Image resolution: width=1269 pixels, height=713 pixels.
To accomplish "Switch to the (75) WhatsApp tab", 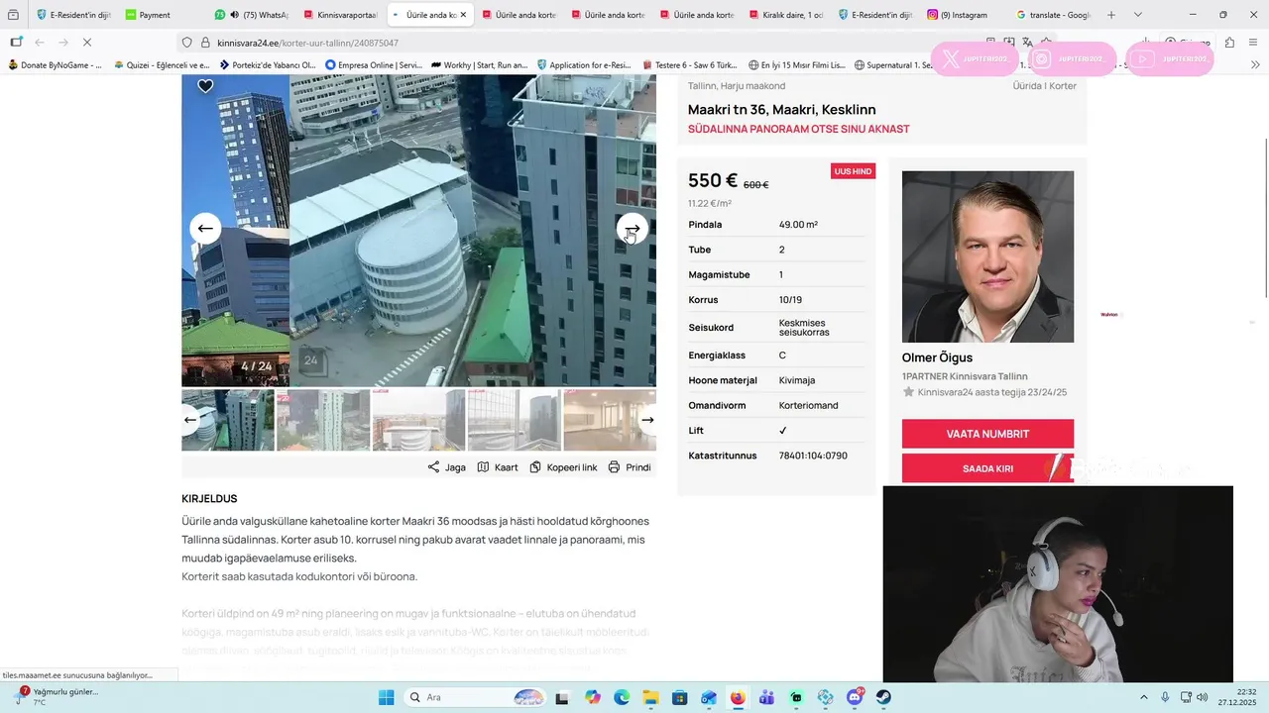I will 252,15.
